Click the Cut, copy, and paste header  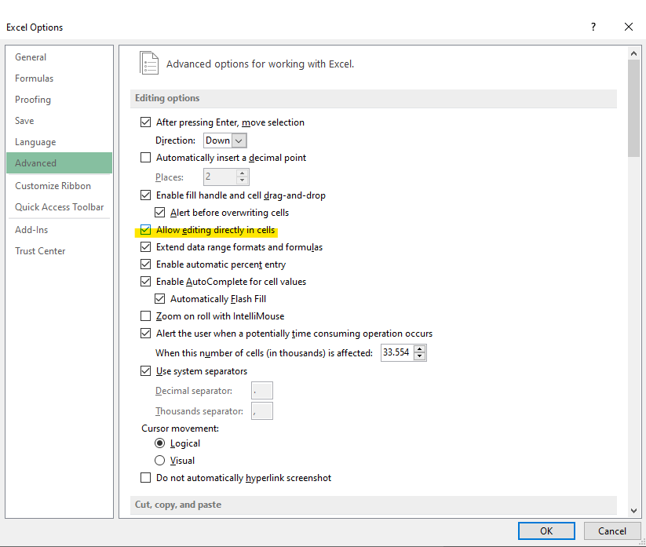click(374, 505)
